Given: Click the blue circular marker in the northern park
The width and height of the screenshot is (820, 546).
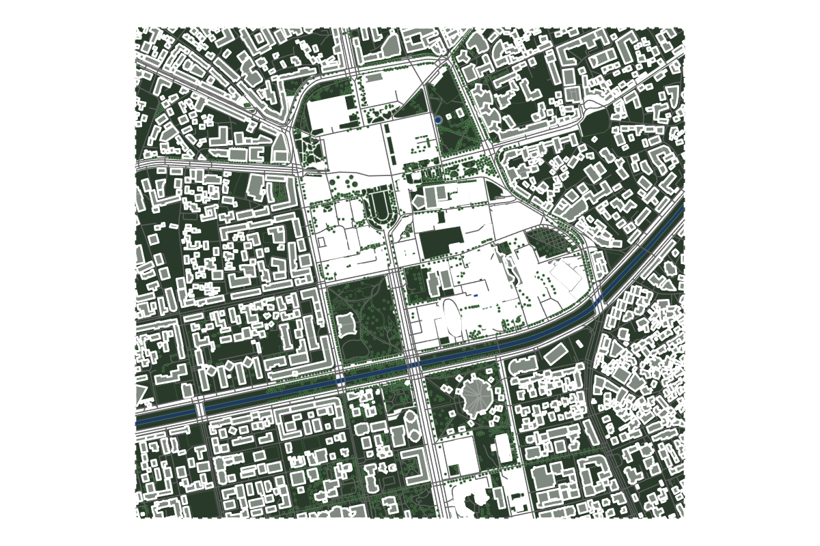Looking at the screenshot, I should (438, 119).
